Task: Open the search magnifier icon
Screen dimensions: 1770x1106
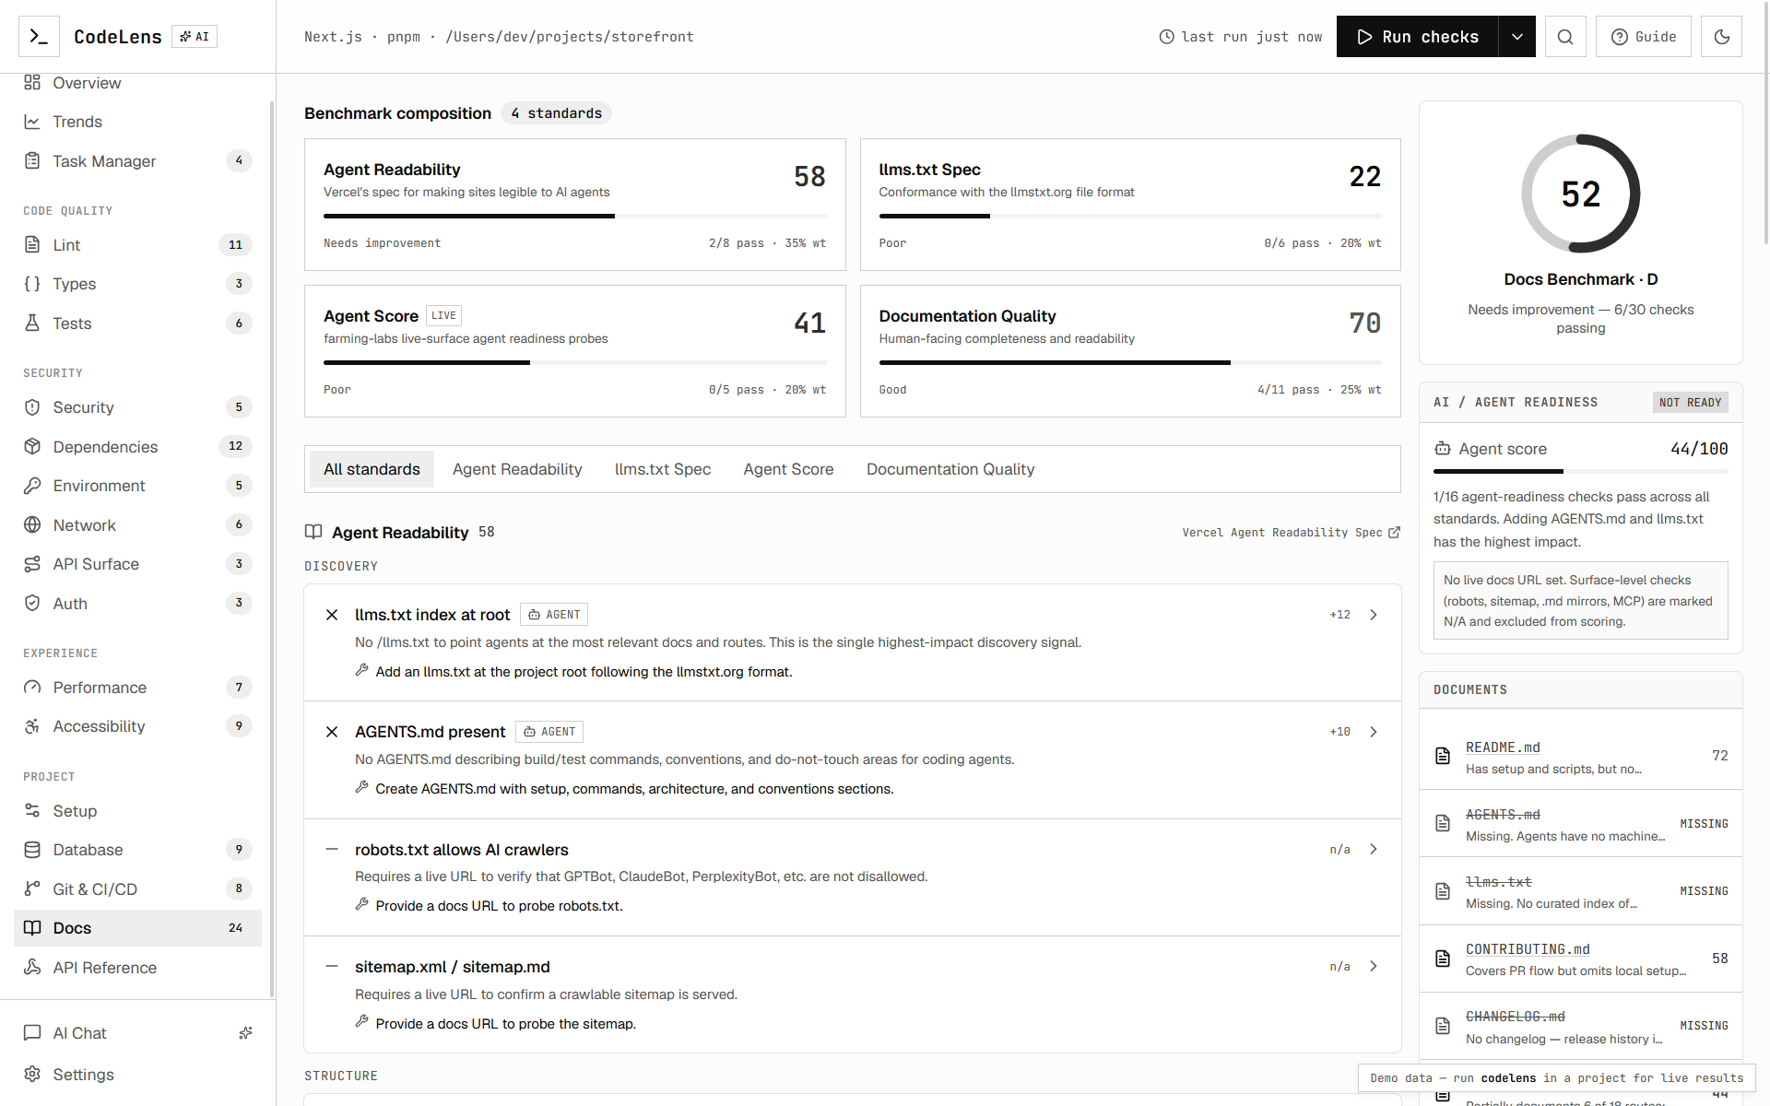Action: [x=1565, y=37]
